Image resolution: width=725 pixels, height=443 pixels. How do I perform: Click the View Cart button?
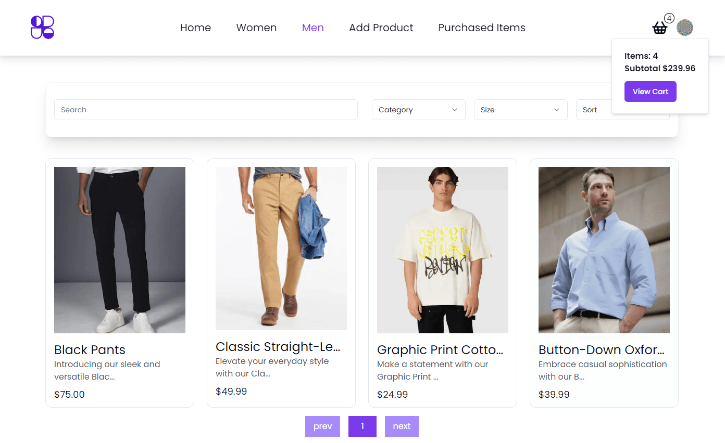(x=651, y=92)
